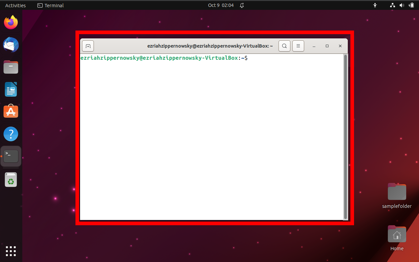
Task: Open Thunderbird mail client
Action: click(11, 45)
